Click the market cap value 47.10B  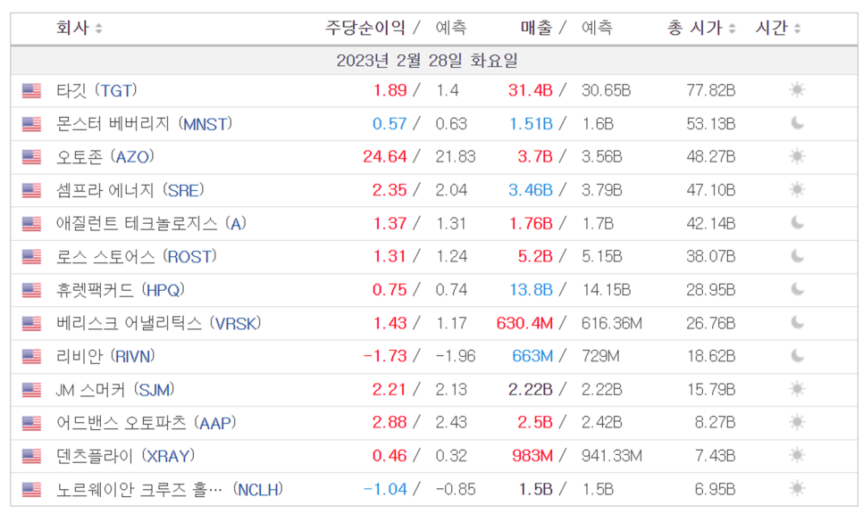pyautogui.click(x=710, y=191)
